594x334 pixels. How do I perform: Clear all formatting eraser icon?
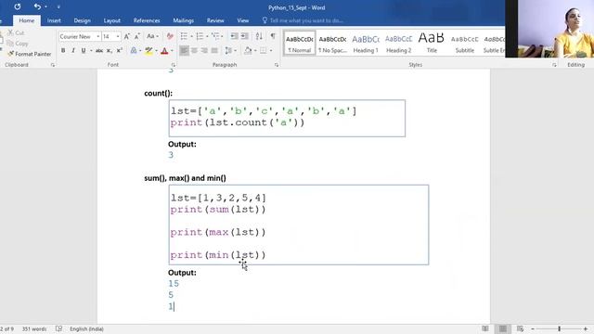tap(170, 36)
